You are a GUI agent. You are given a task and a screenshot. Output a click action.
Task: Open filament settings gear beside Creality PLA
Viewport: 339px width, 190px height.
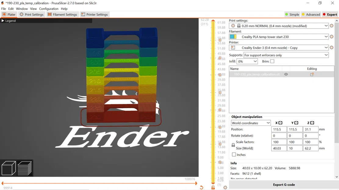(x=332, y=36)
